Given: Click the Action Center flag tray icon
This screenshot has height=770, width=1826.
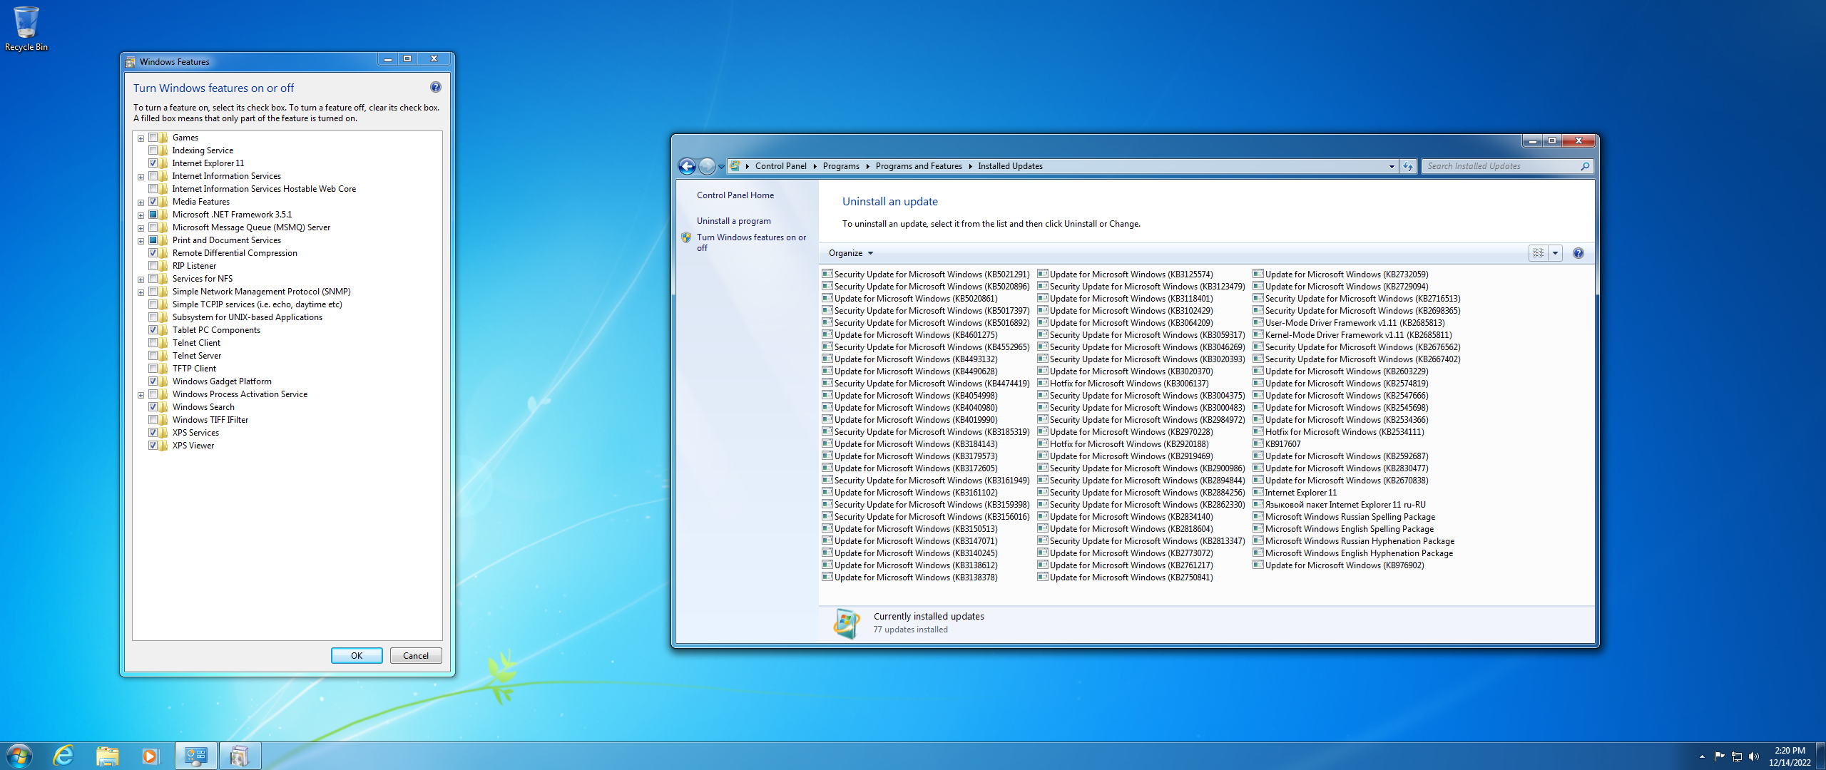Looking at the screenshot, I should (x=1719, y=756).
